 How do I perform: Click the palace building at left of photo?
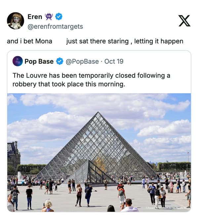[x=14, y=156]
